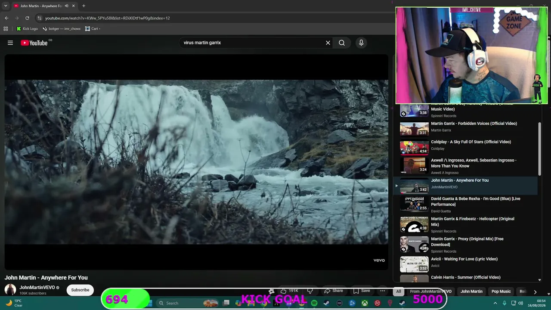Open the JohnMartinVEVO channel name link
The height and width of the screenshot is (310, 551).
point(37,287)
